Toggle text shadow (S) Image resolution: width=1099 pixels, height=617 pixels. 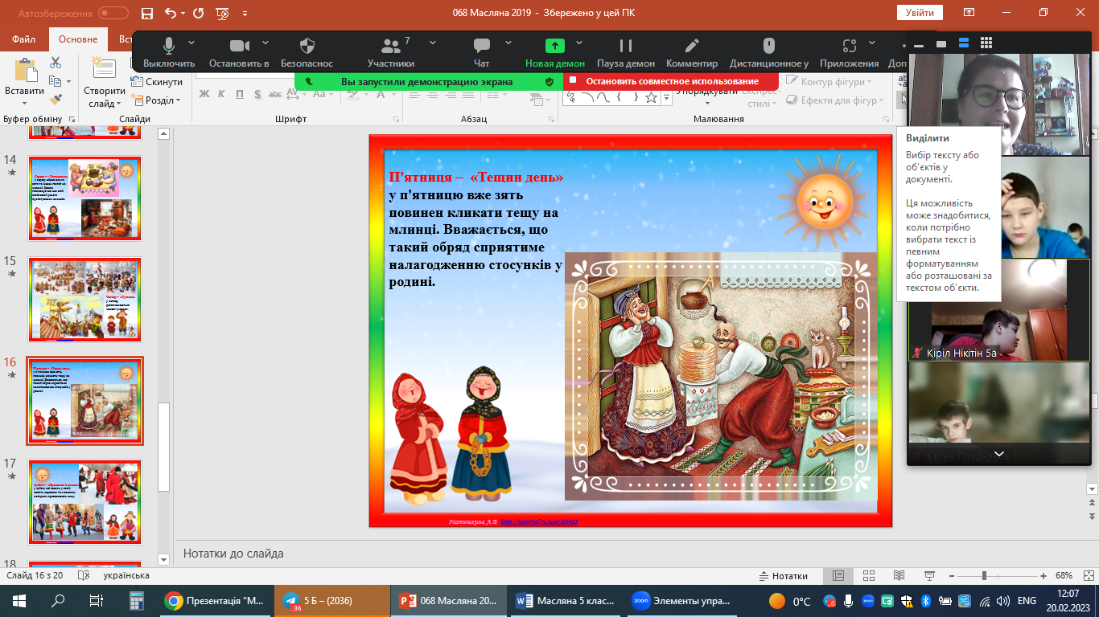(257, 94)
